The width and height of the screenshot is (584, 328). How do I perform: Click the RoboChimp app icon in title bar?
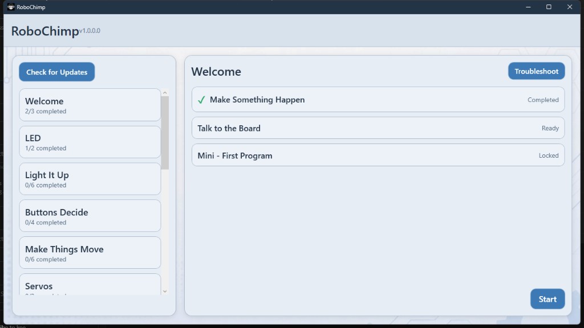(x=11, y=7)
